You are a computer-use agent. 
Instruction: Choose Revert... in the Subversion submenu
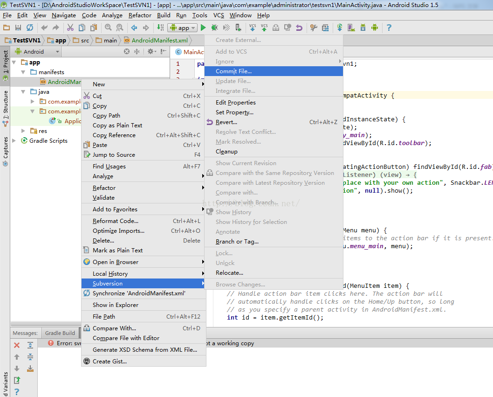(x=274, y=122)
